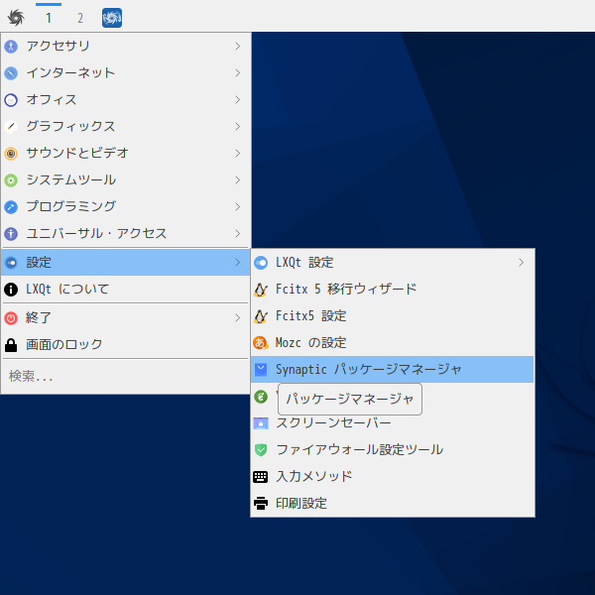Switch to virtual desktop 1
The width and height of the screenshot is (595, 595).
pos(49,18)
